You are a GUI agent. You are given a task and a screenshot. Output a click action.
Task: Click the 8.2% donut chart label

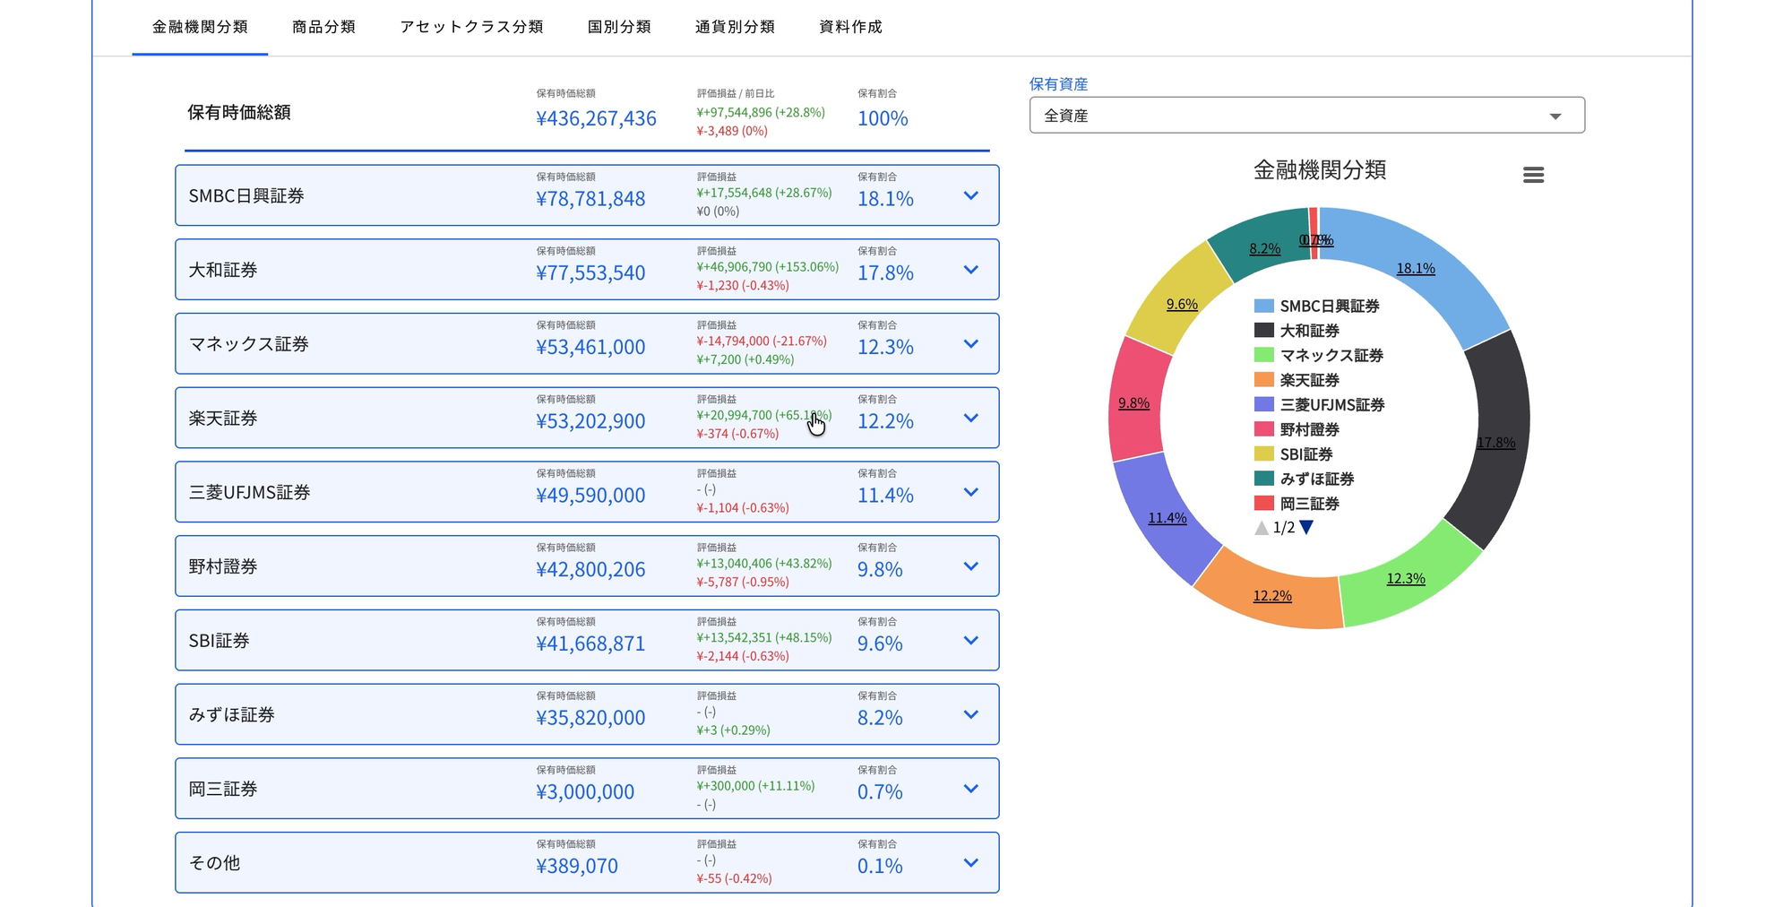[x=1264, y=249]
